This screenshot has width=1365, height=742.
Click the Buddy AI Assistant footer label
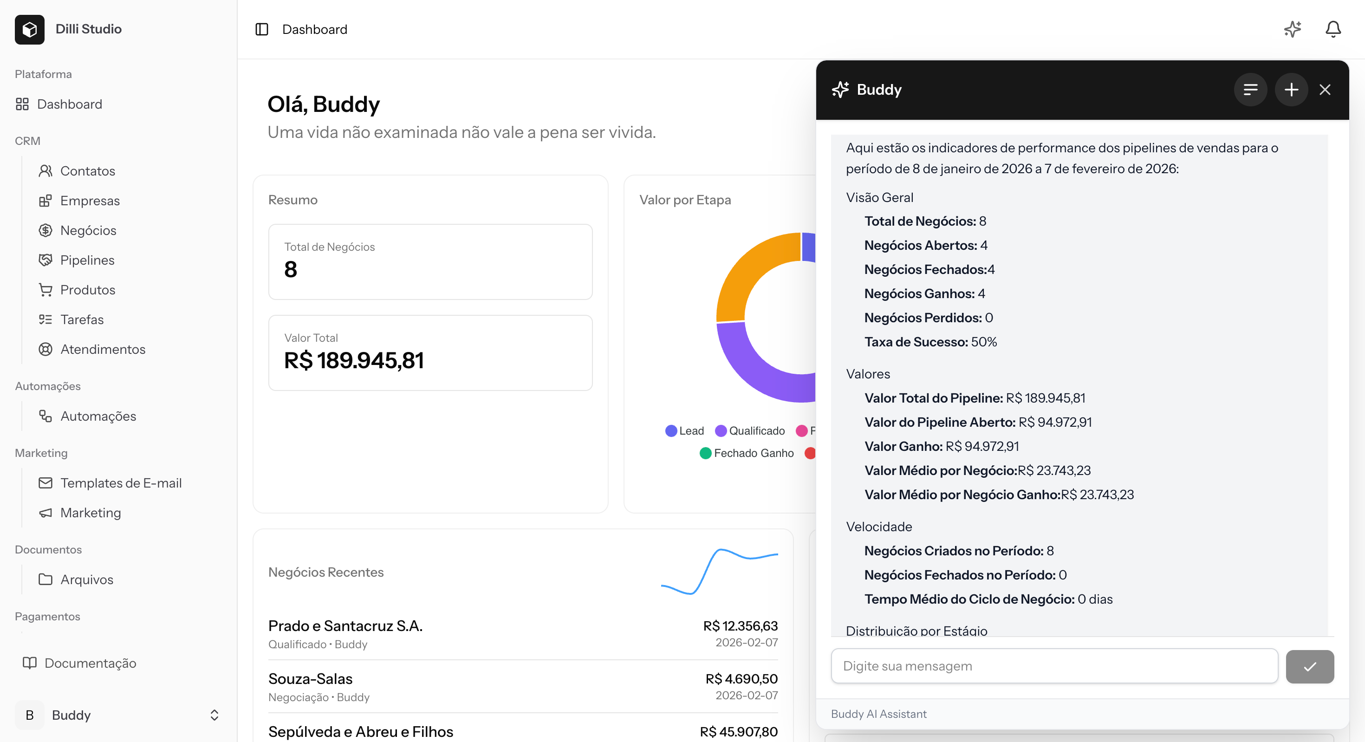878,714
